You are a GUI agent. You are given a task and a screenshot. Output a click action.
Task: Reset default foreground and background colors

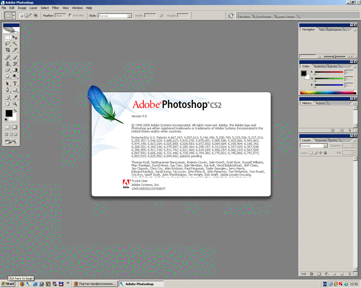click(6, 120)
